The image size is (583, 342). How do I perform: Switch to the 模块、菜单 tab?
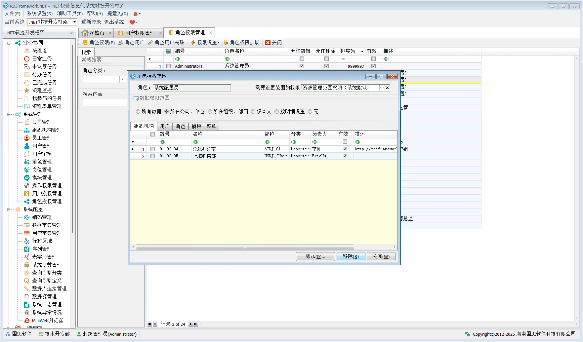204,126
